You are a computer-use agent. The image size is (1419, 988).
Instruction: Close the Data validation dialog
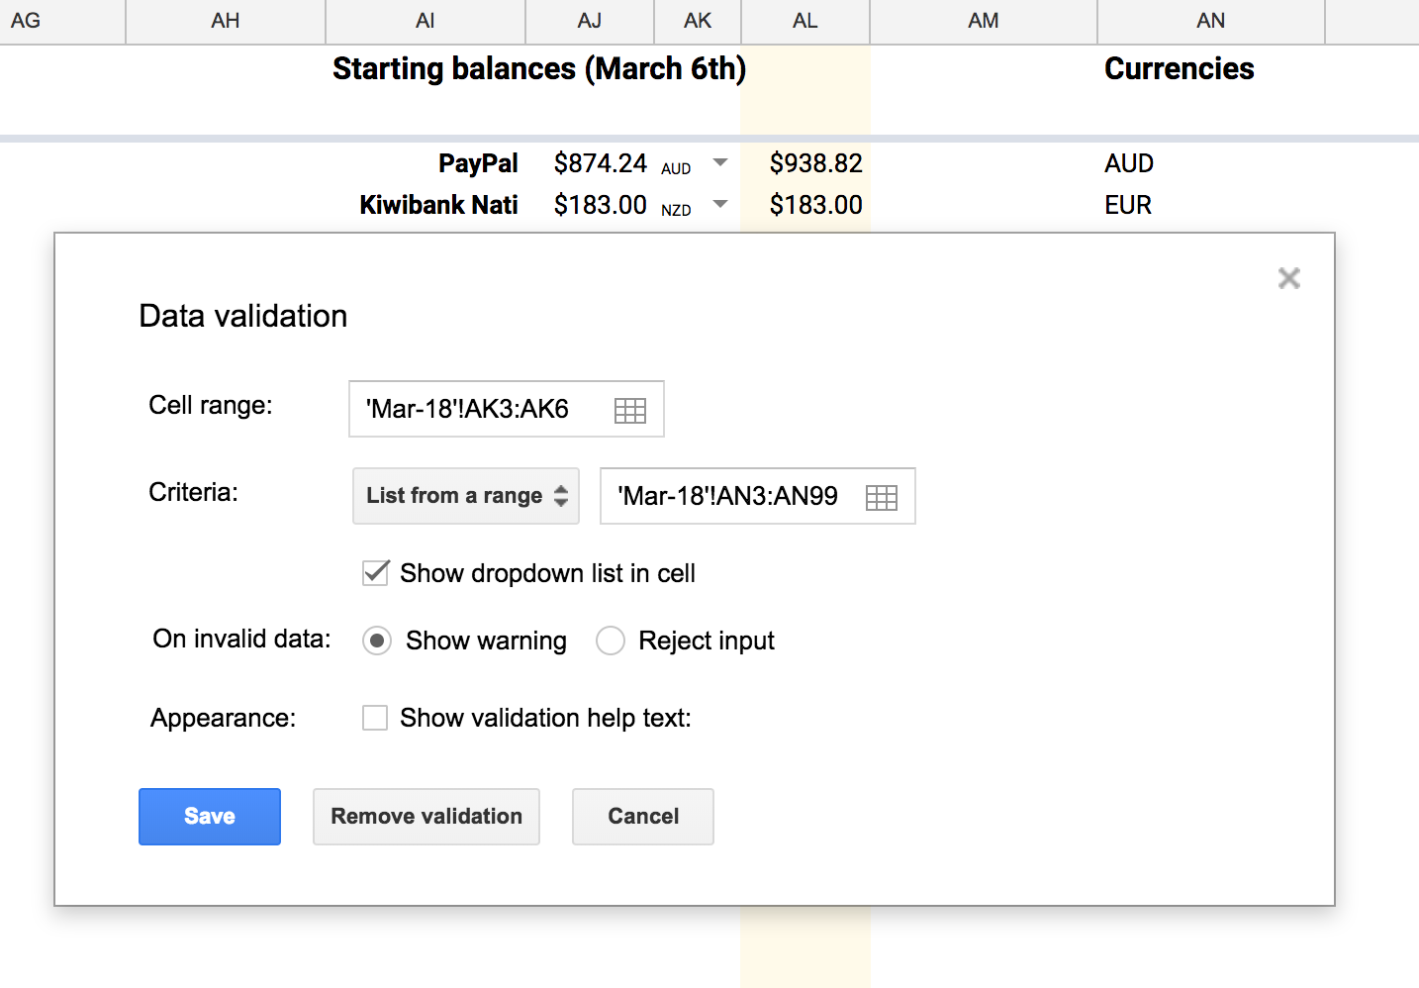pyautogui.click(x=1288, y=278)
